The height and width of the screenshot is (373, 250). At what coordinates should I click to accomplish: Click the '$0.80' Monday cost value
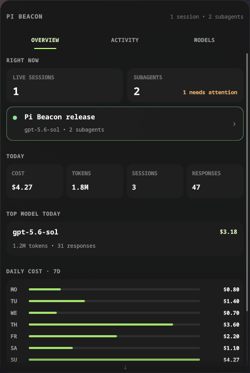pyautogui.click(x=231, y=289)
